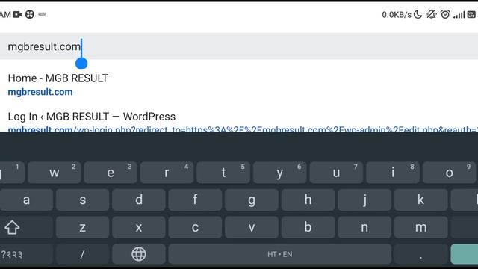The height and width of the screenshot is (269, 478).
Task: Tap the mgbresult.com address bar field
Action: pyautogui.click(x=239, y=46)
